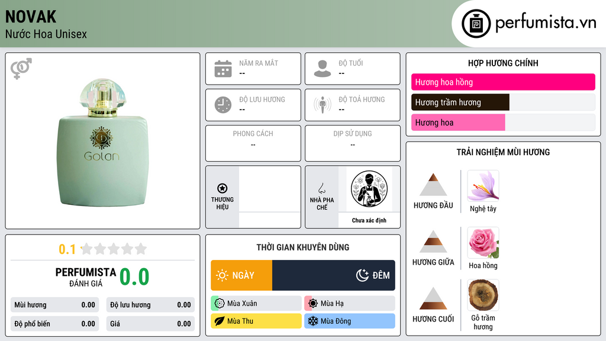This screenshot has width=606, height=341.
Task: Click the perfumer illustration labeled Chưa xác định
Action: pos(369,189)
